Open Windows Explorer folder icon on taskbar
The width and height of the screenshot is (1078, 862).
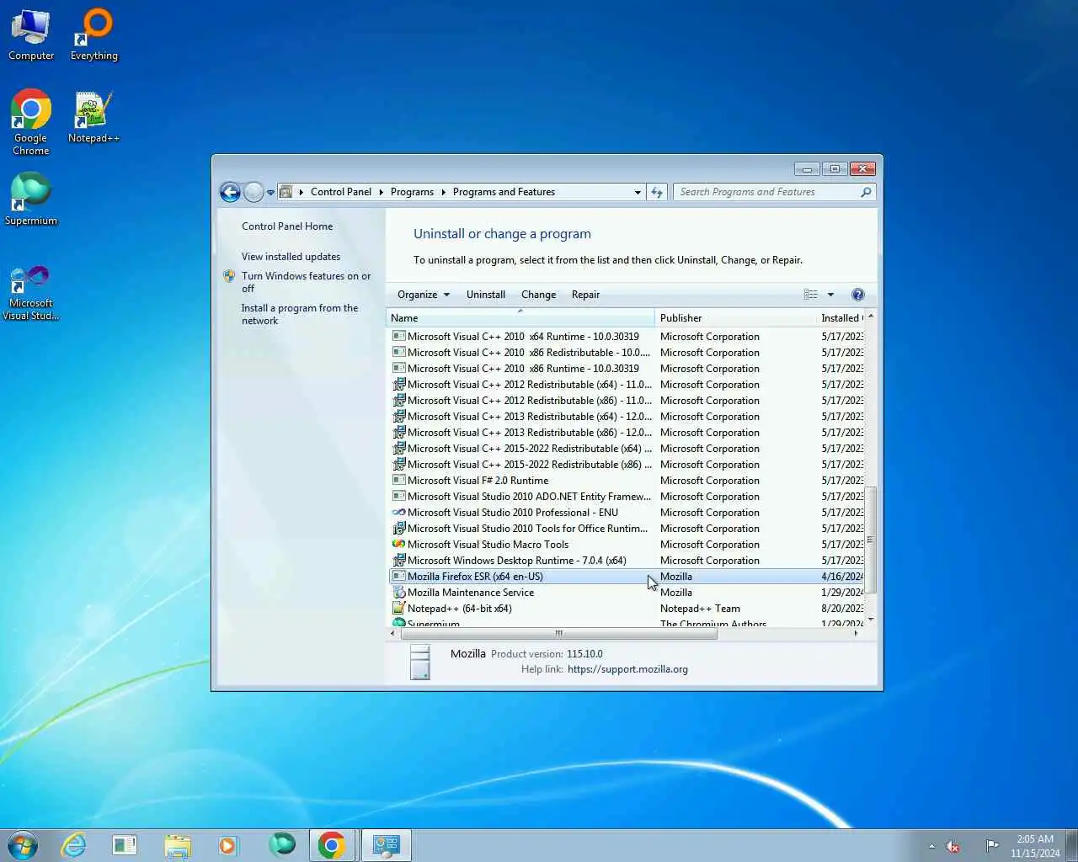click(x=178, y=845)
